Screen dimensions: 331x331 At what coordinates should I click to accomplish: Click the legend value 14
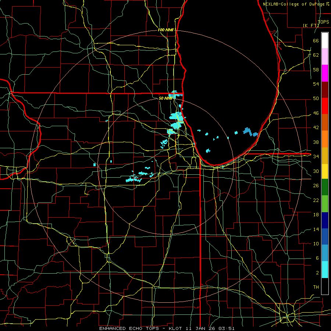tap(316, 229)
